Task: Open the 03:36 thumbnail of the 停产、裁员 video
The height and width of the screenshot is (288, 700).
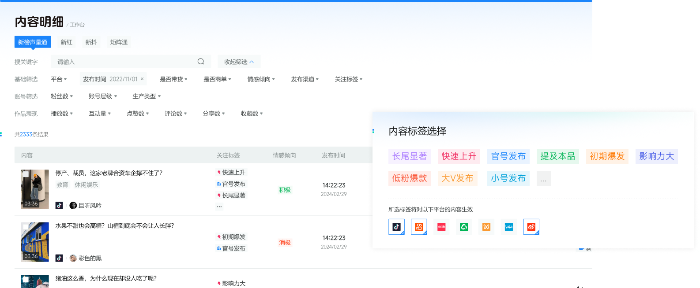Action: [x=35, y=189]
